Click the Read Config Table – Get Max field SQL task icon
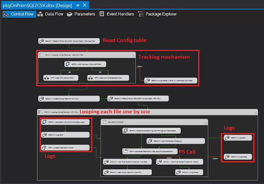 41,41
